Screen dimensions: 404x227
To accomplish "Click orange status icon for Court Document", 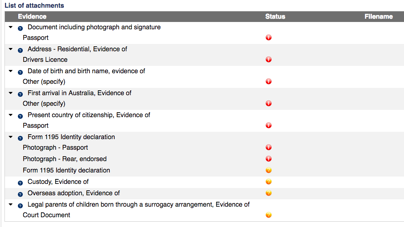I will [268, 215].
